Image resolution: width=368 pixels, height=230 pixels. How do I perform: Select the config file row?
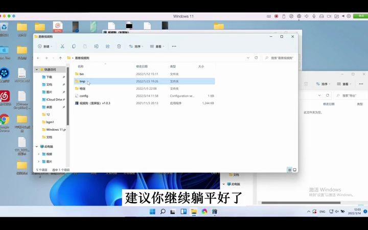[144, 96]
